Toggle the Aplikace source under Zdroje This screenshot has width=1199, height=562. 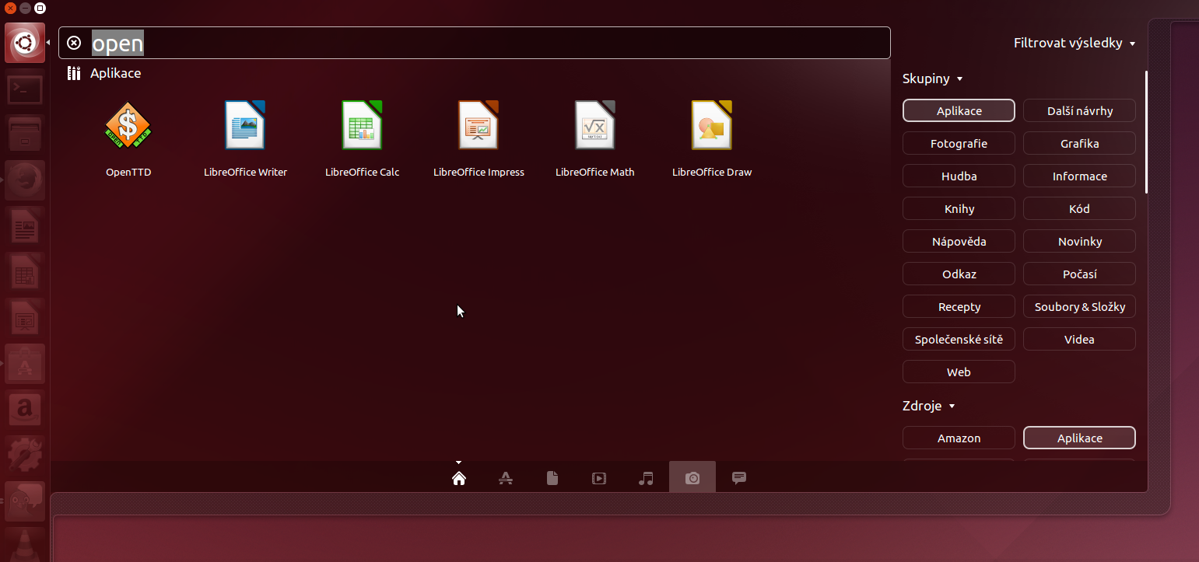tap(1079, 438)
